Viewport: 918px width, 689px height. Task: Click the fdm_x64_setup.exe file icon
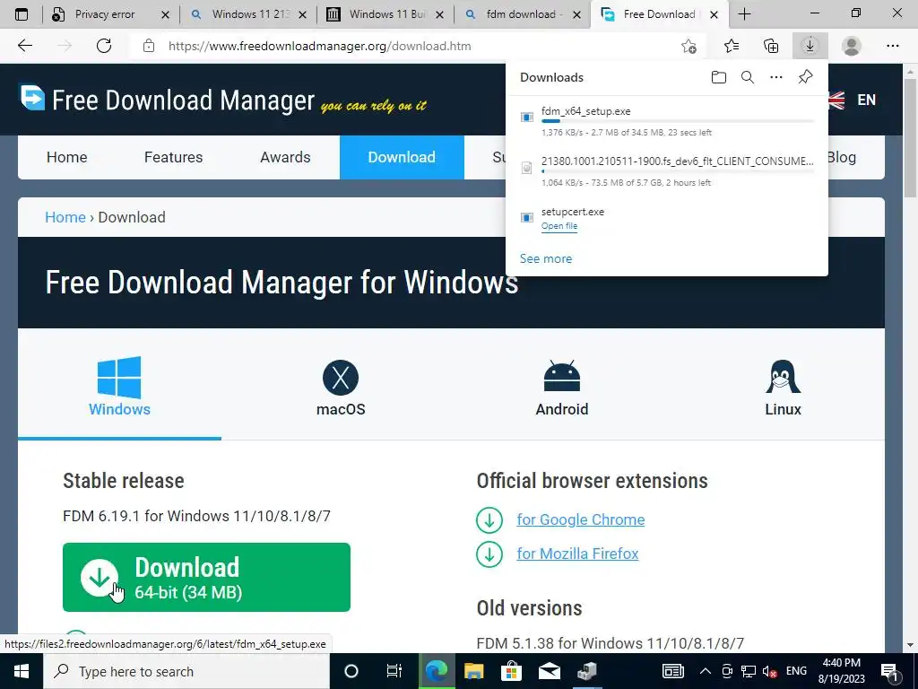click(527, 118)
